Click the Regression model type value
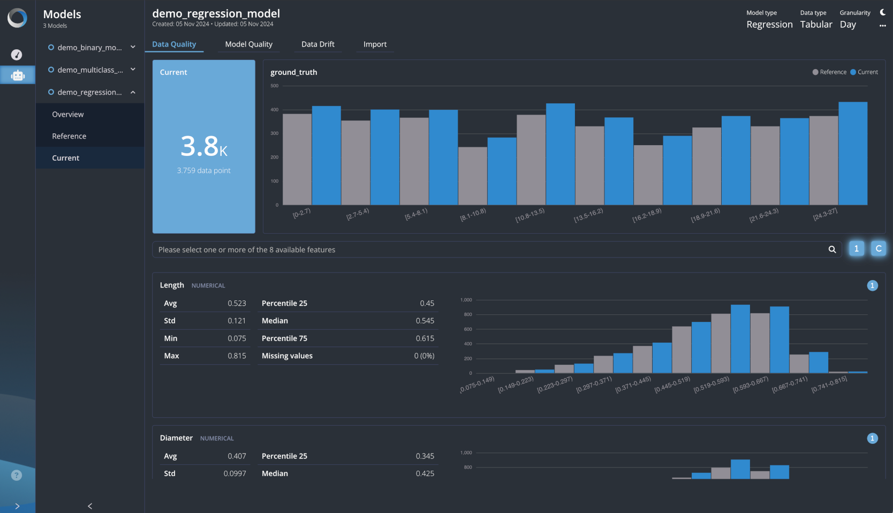Image resolution: width=893 pixels, height=513 pixels. point(769,25)
